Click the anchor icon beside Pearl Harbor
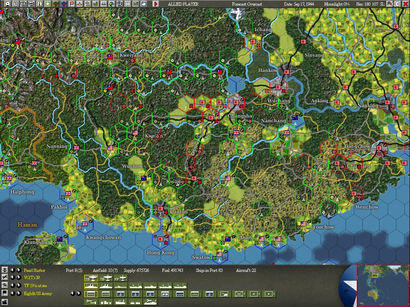Screen dimensions: 410x307 4,270
